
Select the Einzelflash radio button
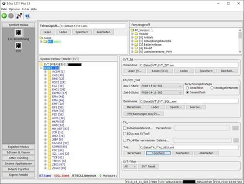pyautogui.click(x=187, y=88)
